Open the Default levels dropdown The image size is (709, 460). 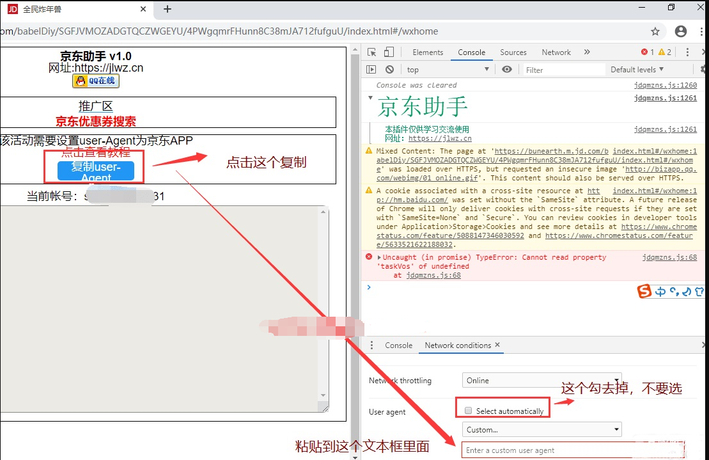[637, 69]
